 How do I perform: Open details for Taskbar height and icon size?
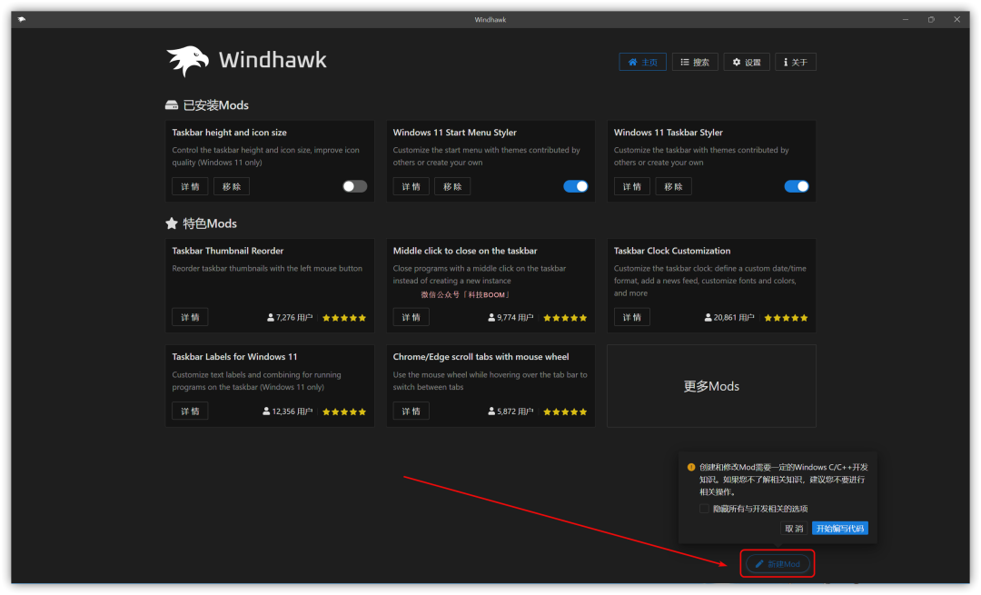190,186
